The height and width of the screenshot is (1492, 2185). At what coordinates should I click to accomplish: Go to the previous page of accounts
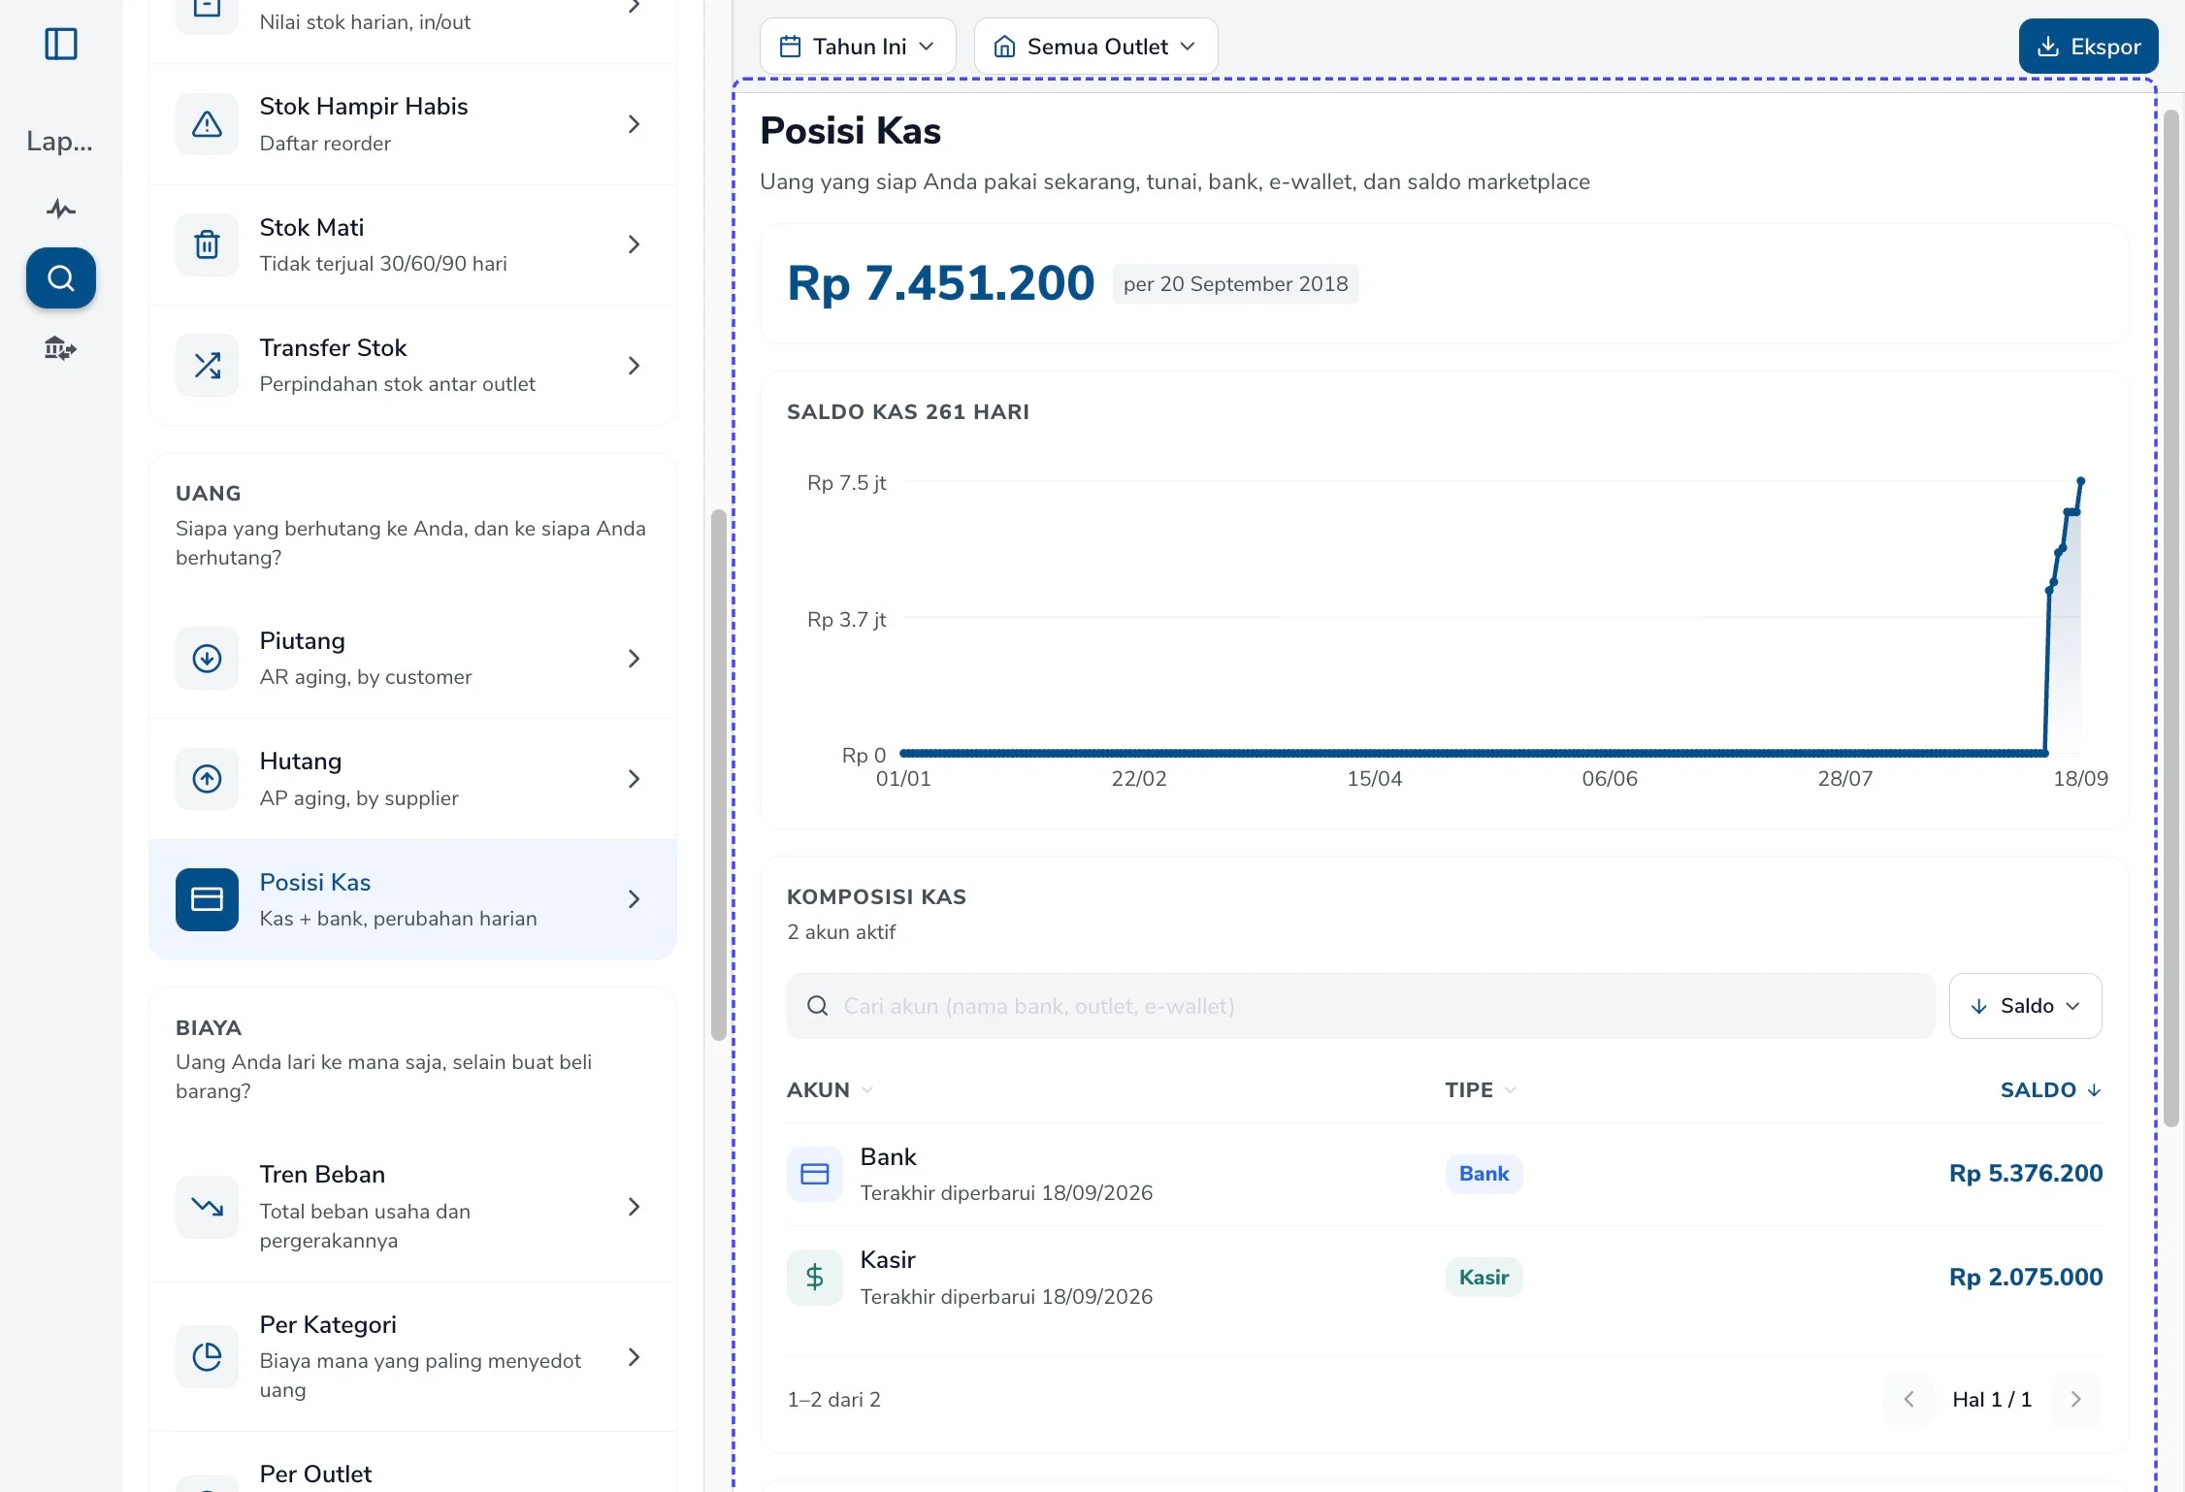(1908, 1399)
